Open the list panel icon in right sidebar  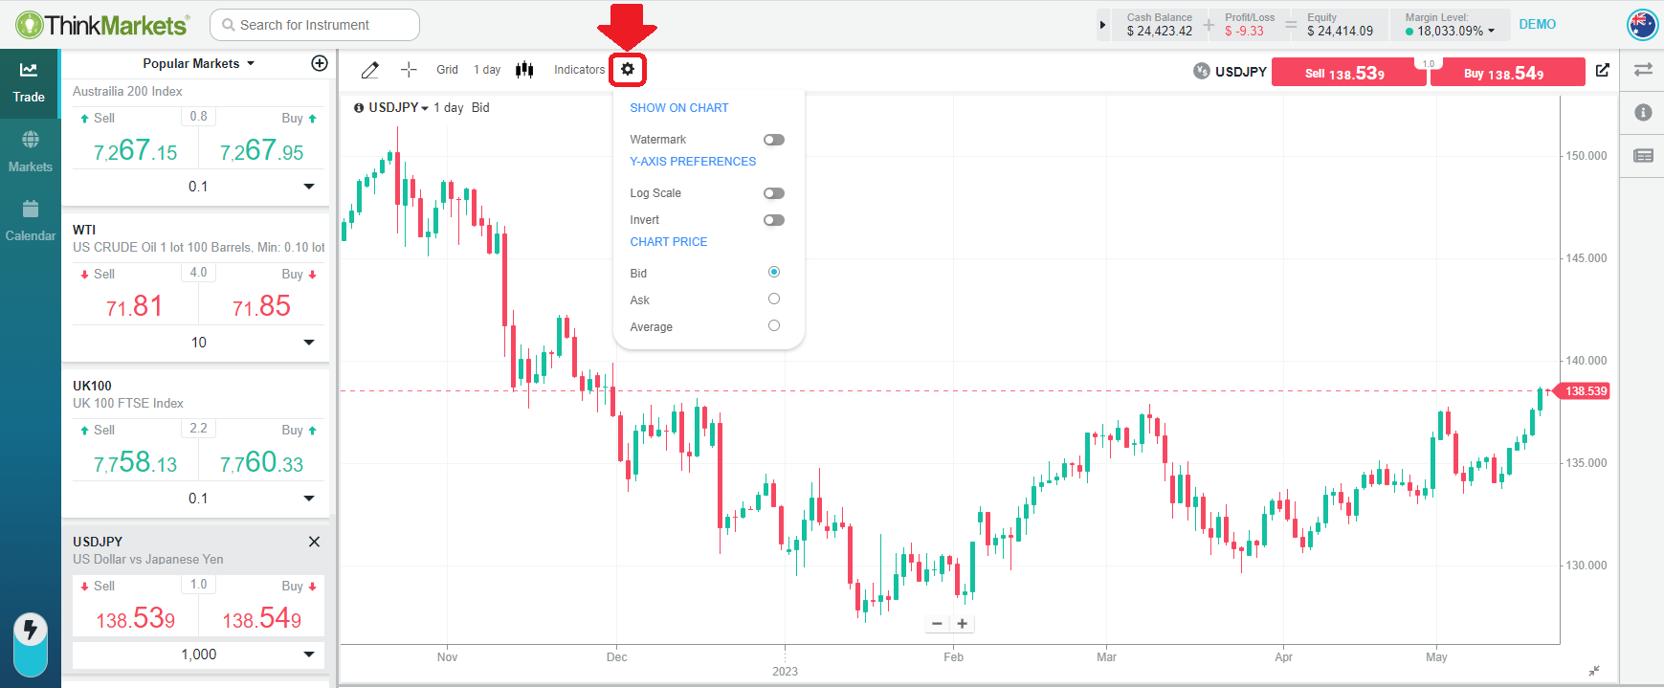pos(1643,156)
